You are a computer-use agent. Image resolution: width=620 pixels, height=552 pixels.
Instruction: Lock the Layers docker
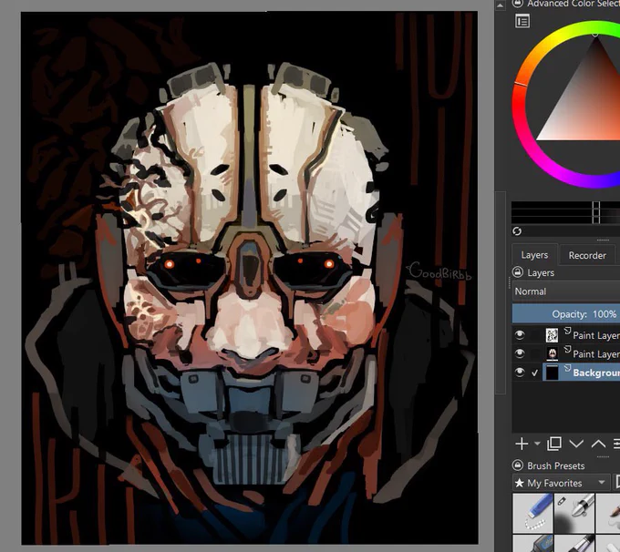tap(518, 272)
